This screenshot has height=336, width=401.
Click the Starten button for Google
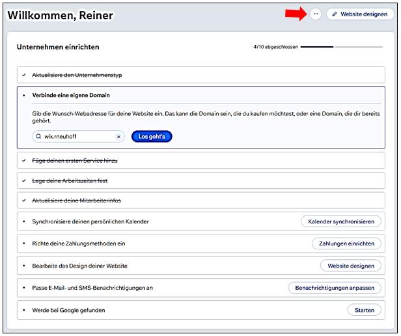364,310
